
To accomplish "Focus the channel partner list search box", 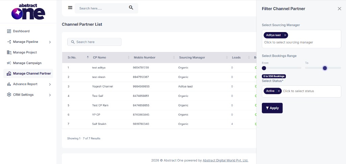I will (x=94, y=42).
